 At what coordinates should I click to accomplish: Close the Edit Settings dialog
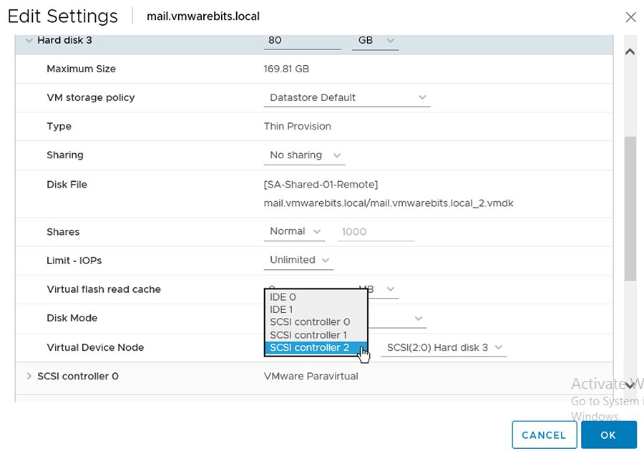(x=630, y=17)
